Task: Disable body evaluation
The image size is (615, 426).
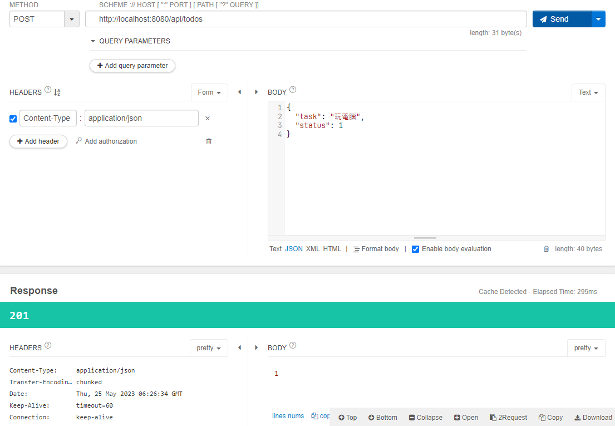Action: [x=415, y=249]
